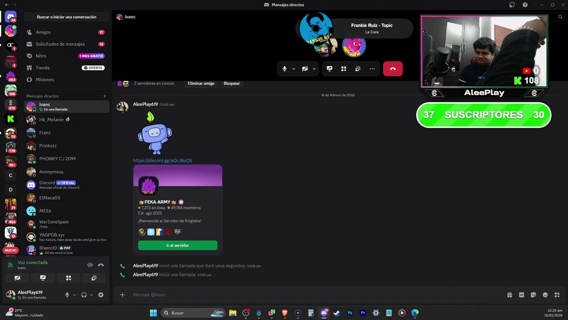Mute microphone in the call controls bar

pyautogui.click(x=284, y=69)
